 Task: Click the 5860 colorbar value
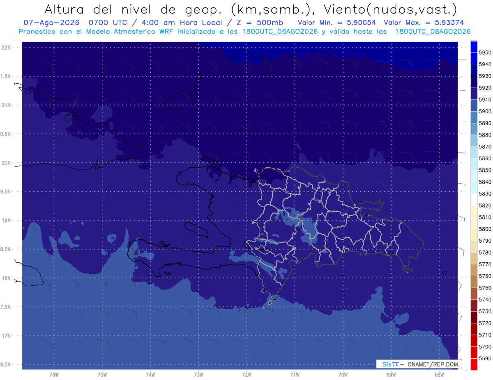[x=485, y=158]
